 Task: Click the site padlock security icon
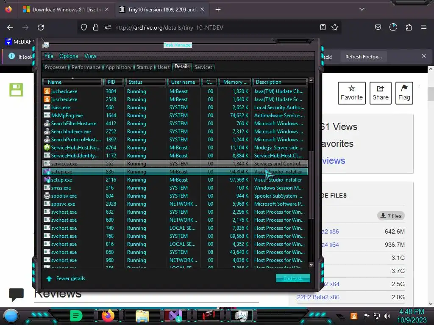pos(96,27)
